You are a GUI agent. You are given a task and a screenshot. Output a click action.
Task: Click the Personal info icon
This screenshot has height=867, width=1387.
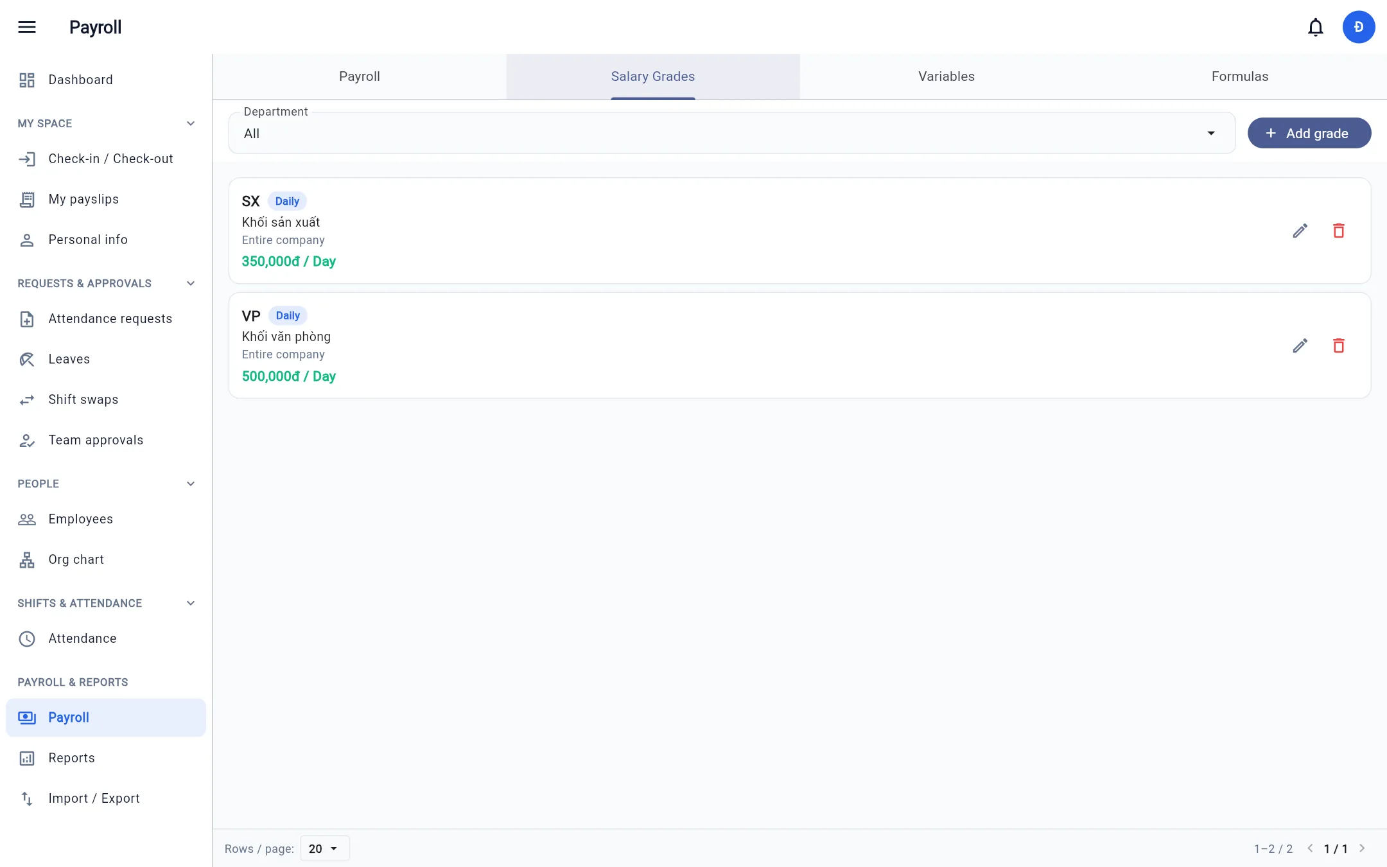pyautogui.click(x=27, y=240)
